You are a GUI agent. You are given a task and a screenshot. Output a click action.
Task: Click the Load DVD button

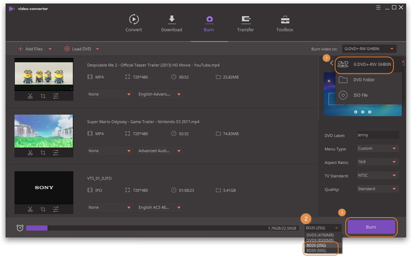[78, 49]
